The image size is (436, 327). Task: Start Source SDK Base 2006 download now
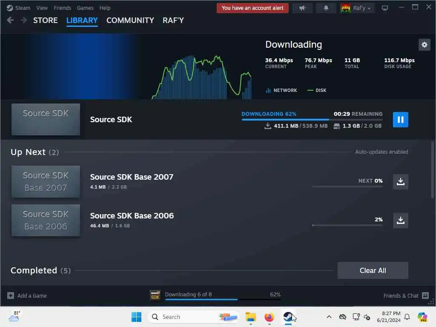(x=400, y=220)
